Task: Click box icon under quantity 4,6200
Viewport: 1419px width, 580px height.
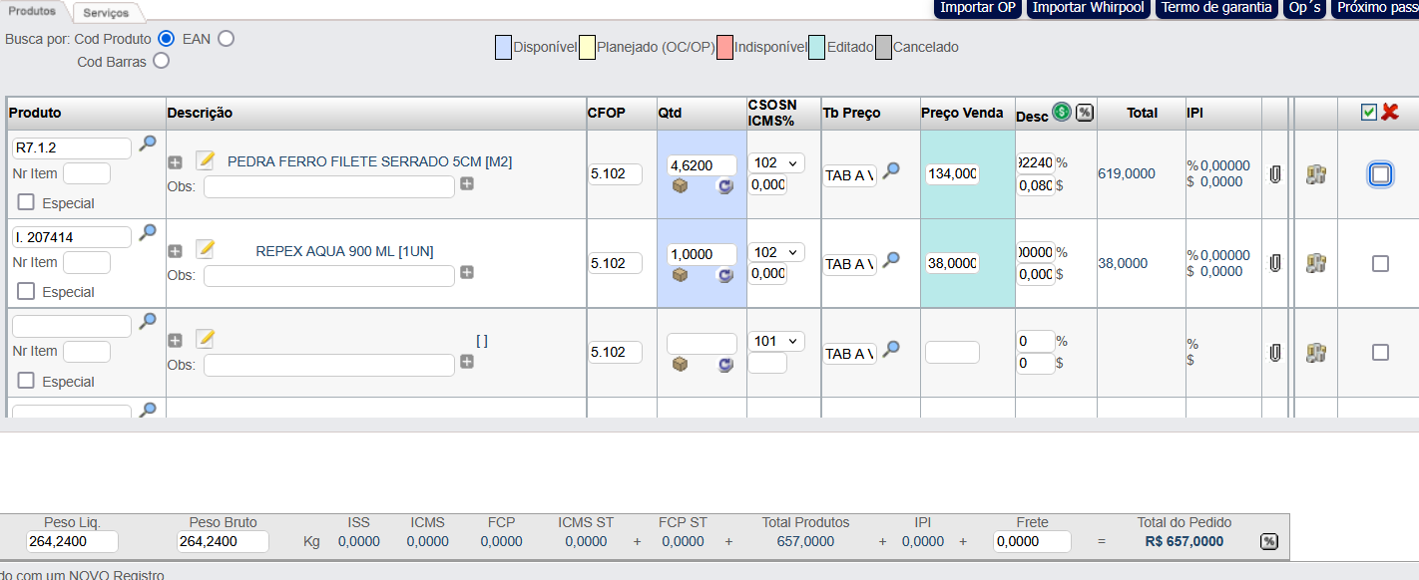Action: click(x=680, y=185)
